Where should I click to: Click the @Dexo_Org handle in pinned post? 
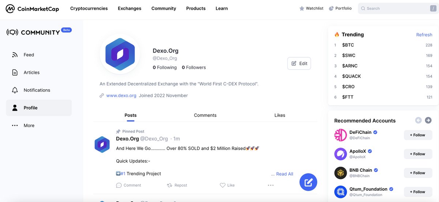click(154, 139)
